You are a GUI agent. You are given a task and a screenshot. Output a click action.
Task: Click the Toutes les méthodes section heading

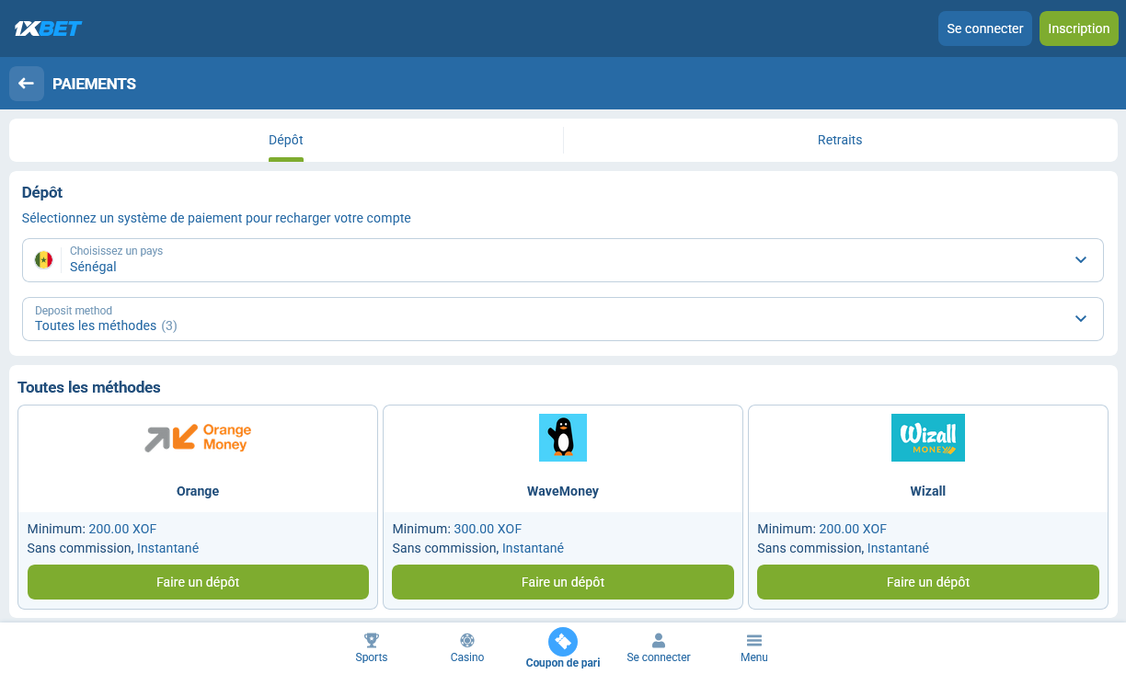pos(89,387)
